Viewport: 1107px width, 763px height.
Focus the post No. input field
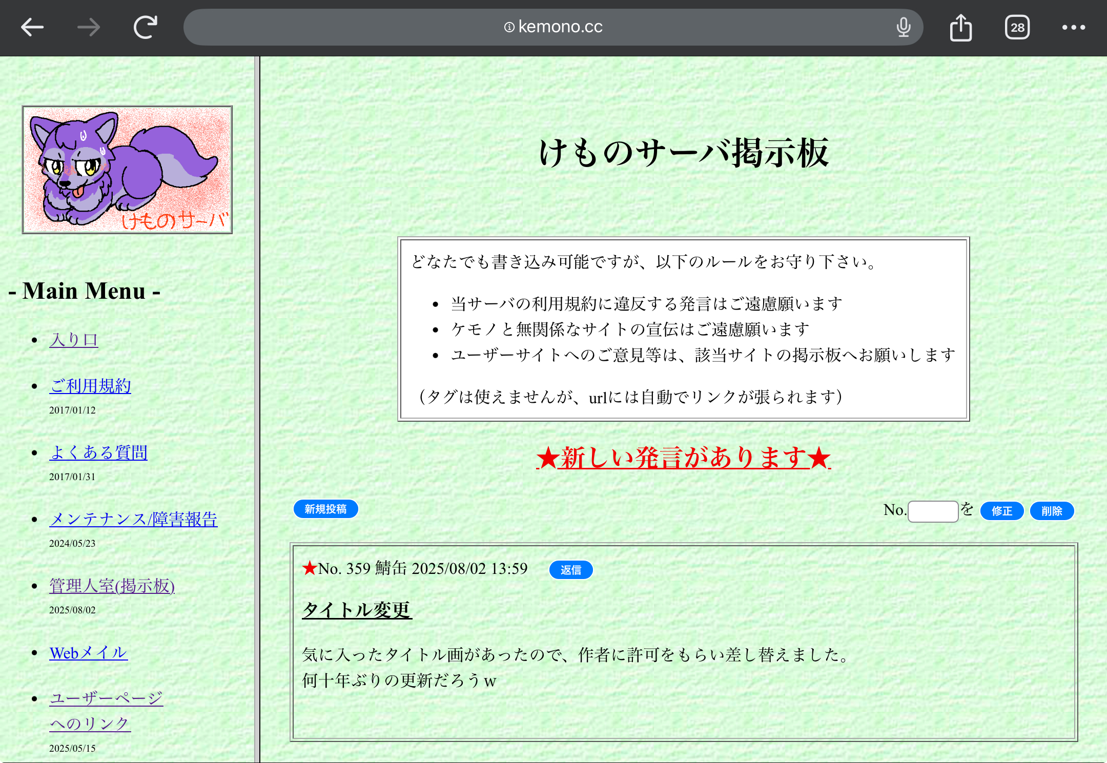[933, 511]
